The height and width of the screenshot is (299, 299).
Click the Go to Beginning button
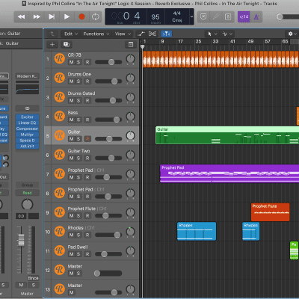coord(52,16)
